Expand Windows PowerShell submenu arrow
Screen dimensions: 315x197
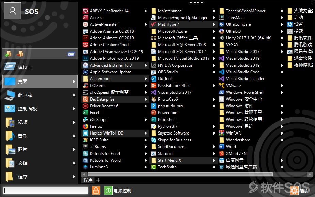tap(282, 92)
